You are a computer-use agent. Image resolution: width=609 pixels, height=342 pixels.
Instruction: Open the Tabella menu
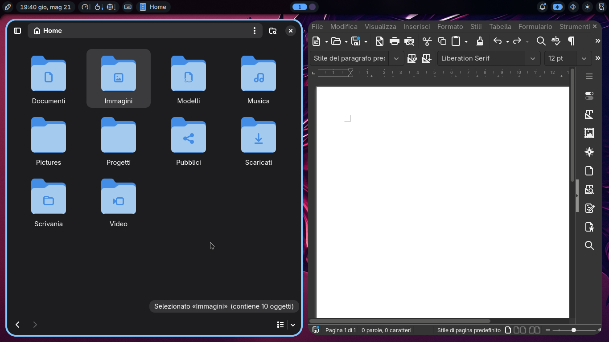500,27
